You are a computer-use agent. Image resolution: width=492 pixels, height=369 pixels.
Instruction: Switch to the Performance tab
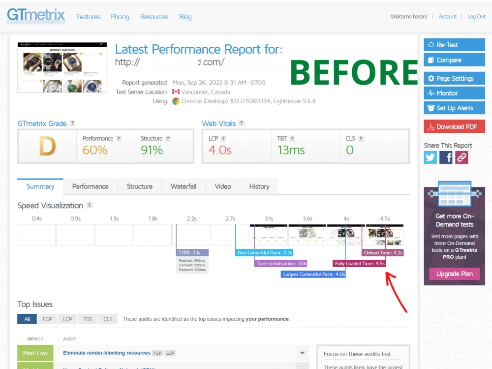pyautogui.click(x=91, y=186)
